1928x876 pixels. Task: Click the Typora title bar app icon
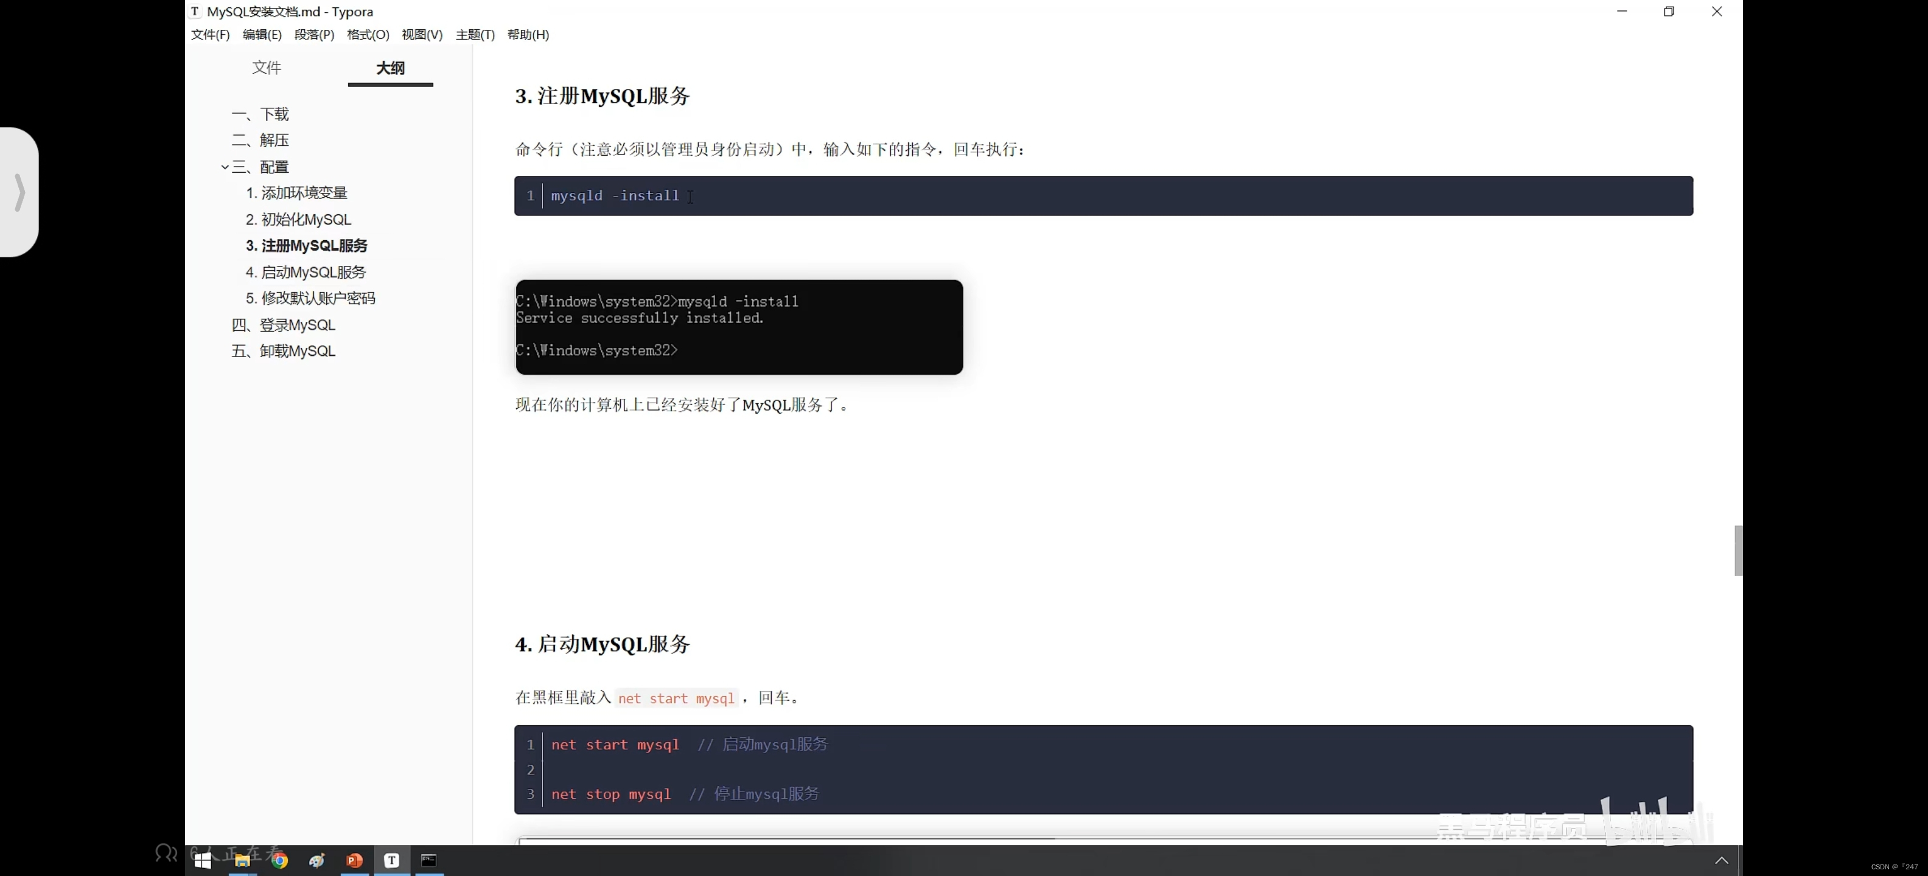point(195,11)
